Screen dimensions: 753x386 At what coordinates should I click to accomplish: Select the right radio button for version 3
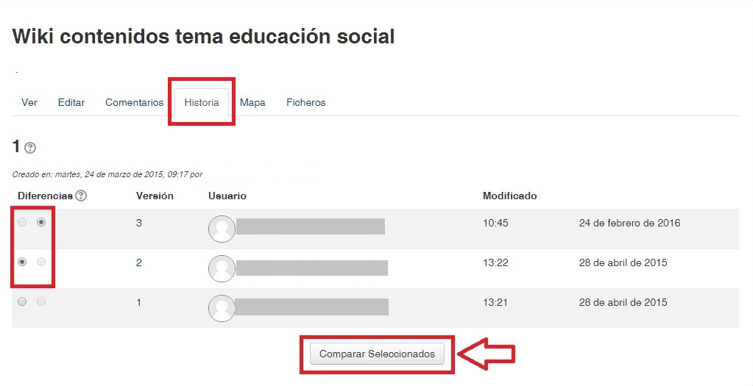click(41, 222)
